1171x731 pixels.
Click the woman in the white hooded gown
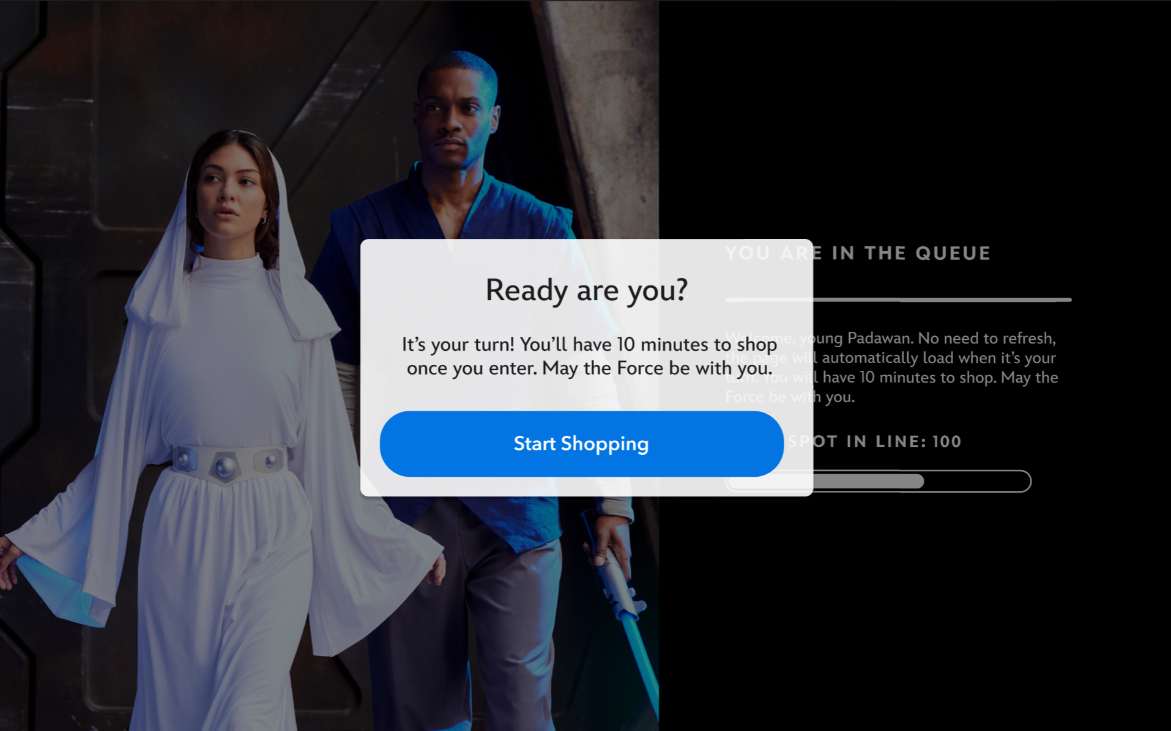click(x=226, y=428)
